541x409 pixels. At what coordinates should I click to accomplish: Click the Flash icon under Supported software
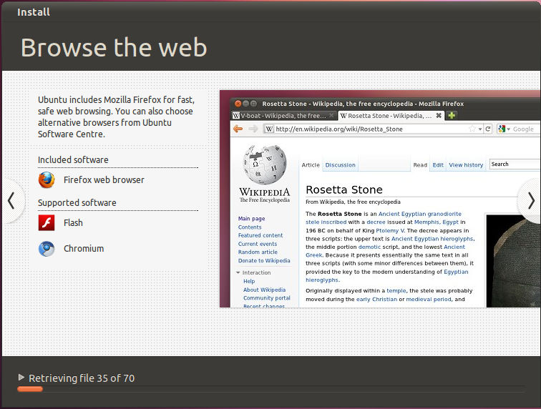(47, 223)
